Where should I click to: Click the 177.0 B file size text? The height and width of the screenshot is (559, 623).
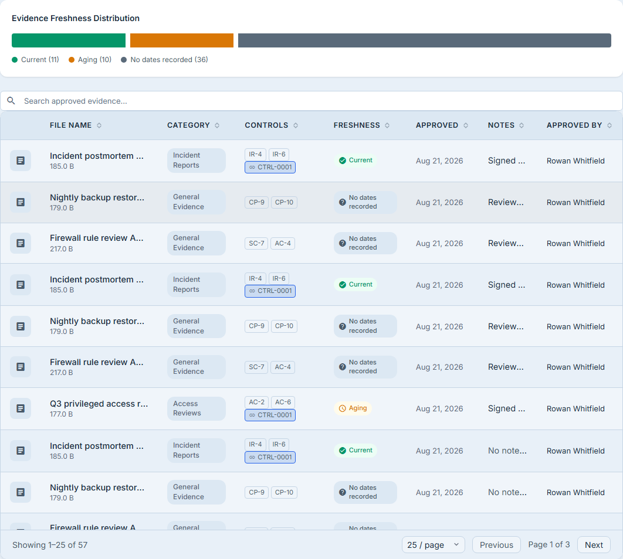[61, 414]
